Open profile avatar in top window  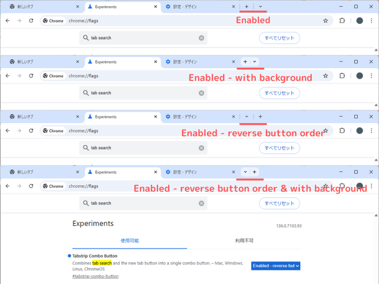360,21
